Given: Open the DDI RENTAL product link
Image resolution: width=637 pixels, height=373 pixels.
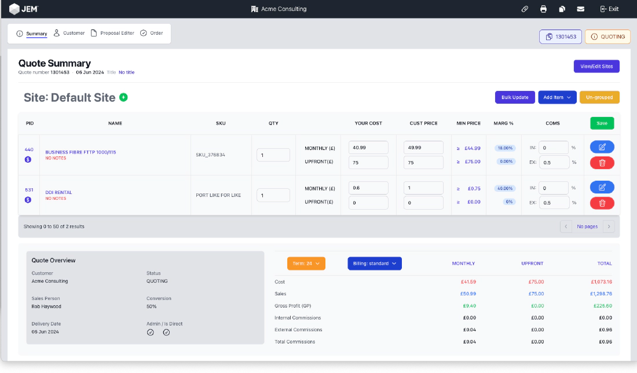Looking at the screenshot, I should [58, 192].
